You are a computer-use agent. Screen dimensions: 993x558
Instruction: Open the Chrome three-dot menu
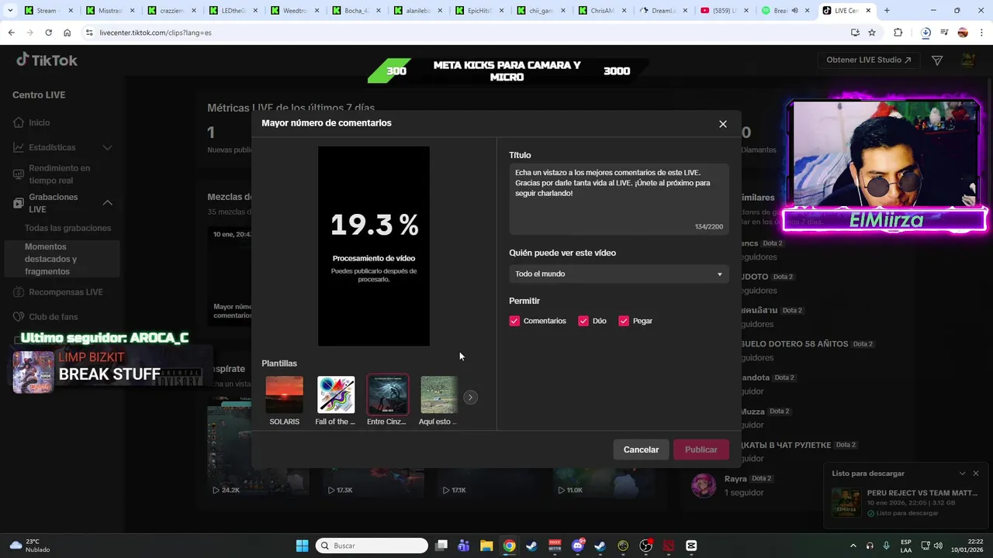tap(981, 33)
